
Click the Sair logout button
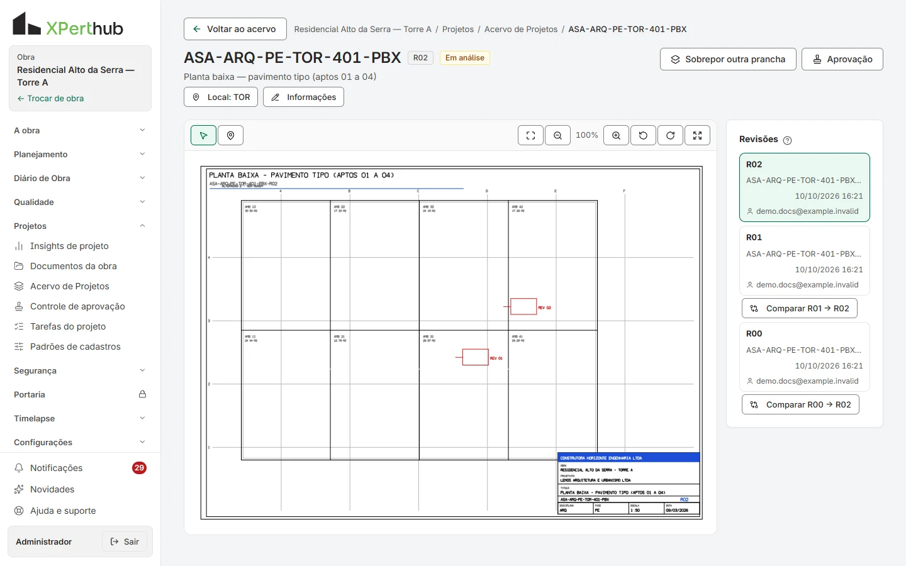125,541
